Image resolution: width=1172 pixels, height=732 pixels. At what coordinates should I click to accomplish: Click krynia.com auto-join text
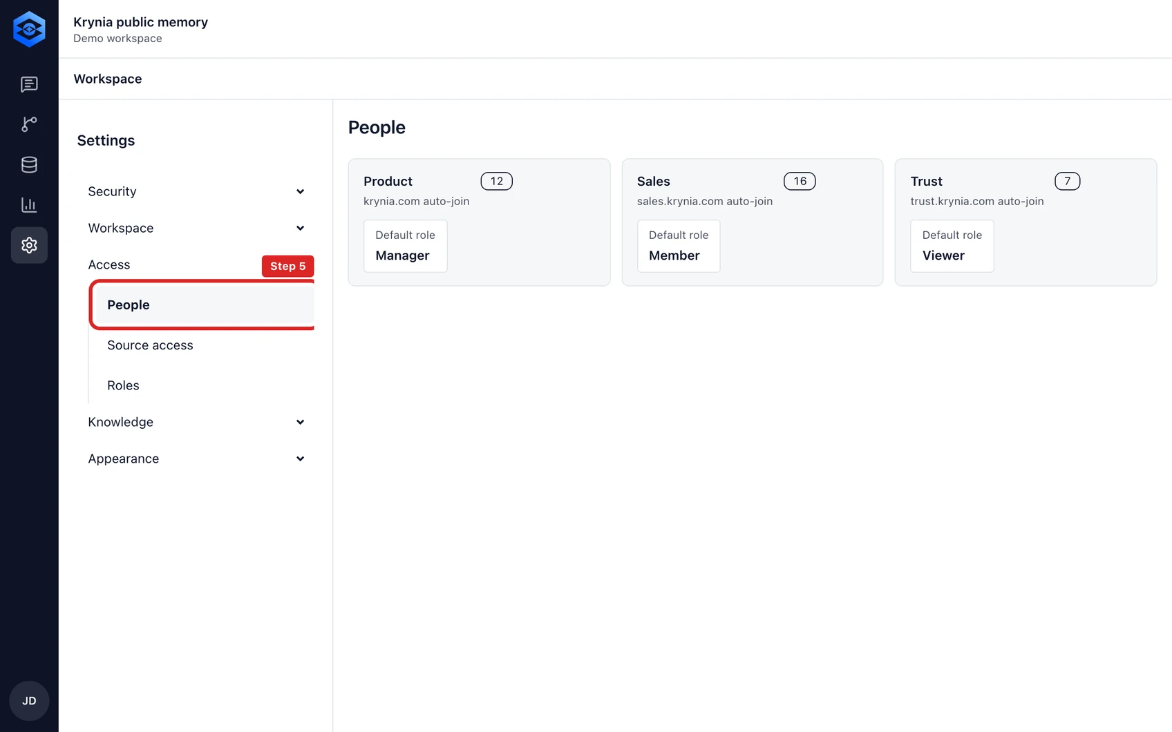(417, 201)
